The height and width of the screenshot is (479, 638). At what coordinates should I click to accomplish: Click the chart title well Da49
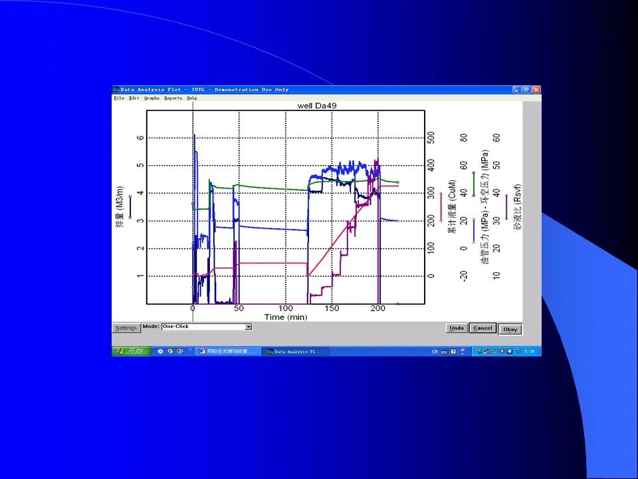(317, 106)
